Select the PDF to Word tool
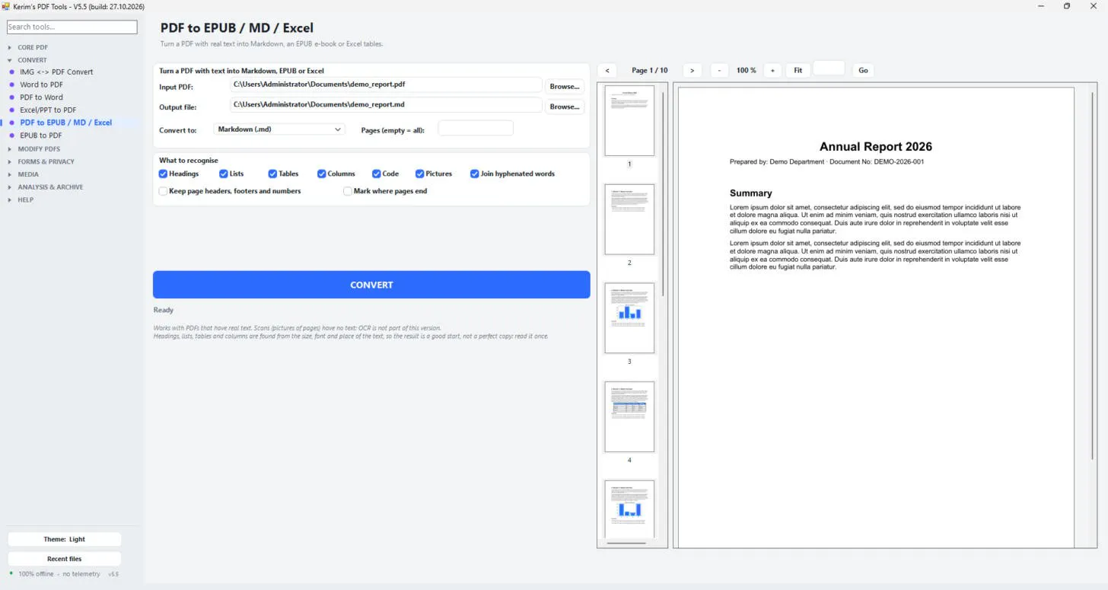This screenshot has height=590, width=1108. pyautogui.click(x=41, y=97)
